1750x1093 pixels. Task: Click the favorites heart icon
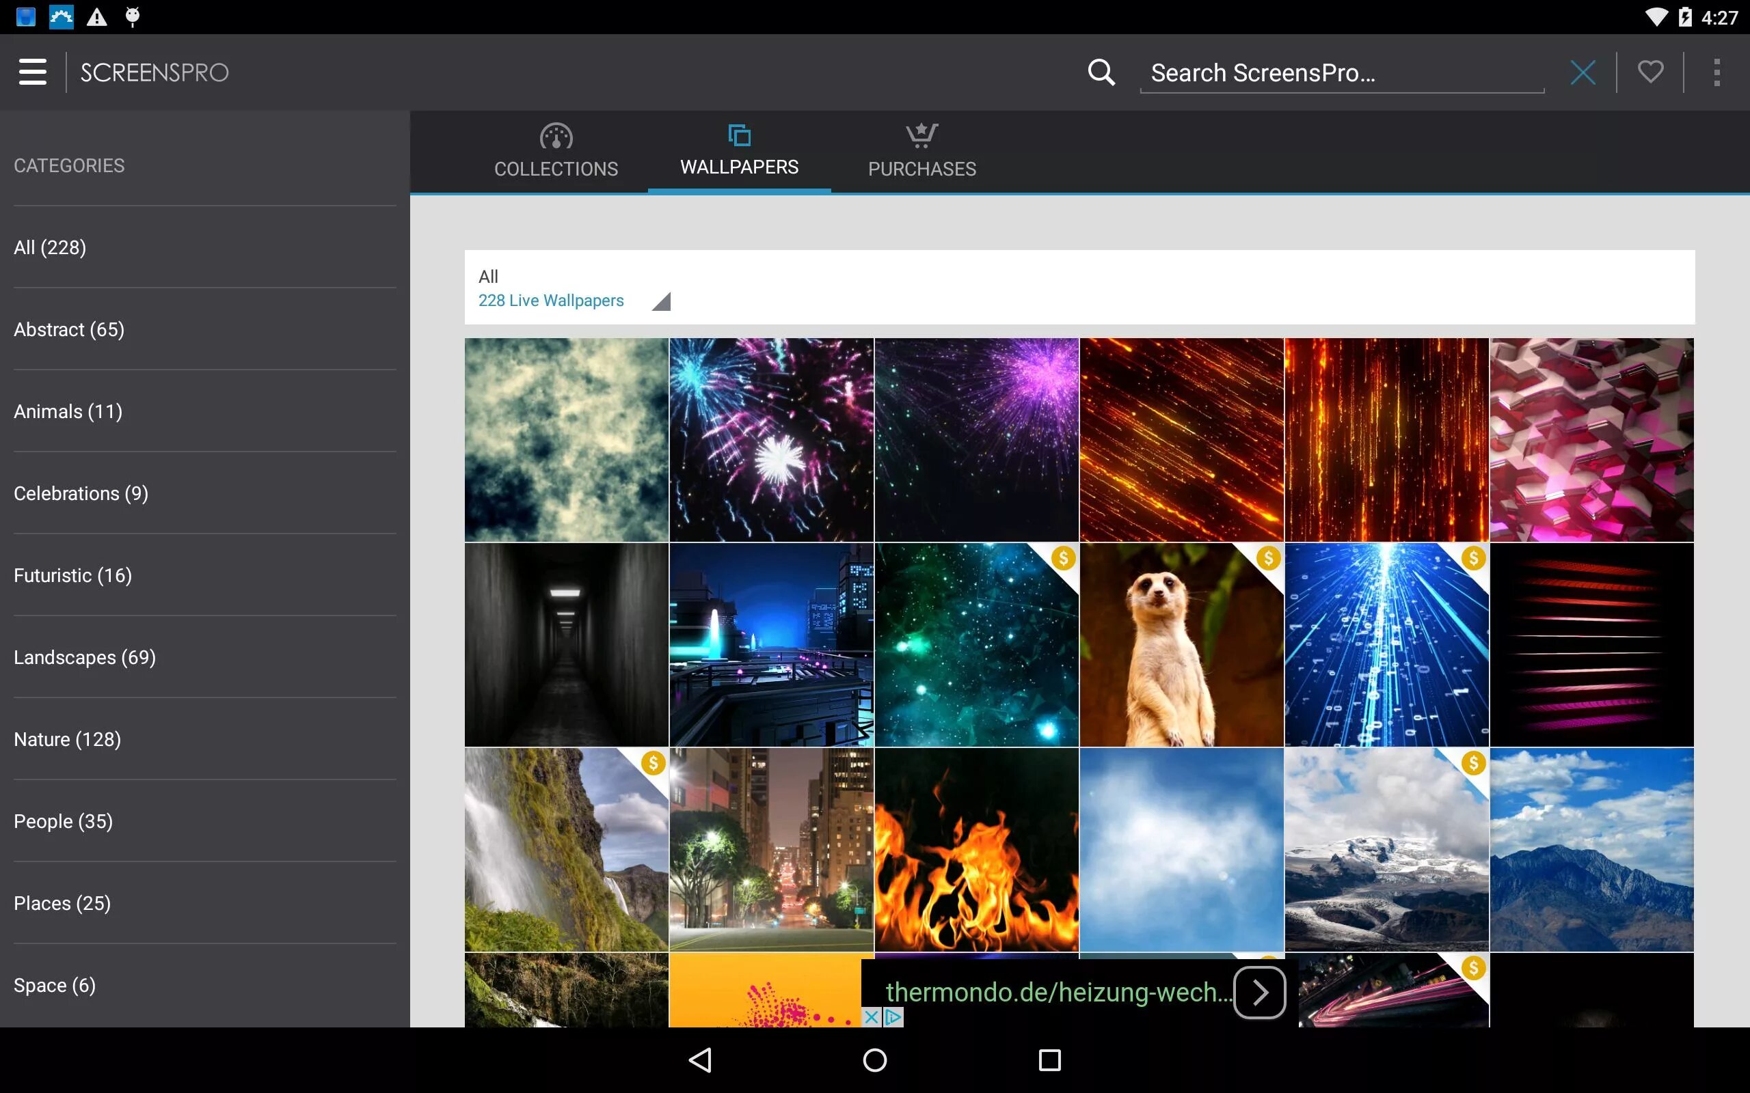click(x=1650, y=70)
